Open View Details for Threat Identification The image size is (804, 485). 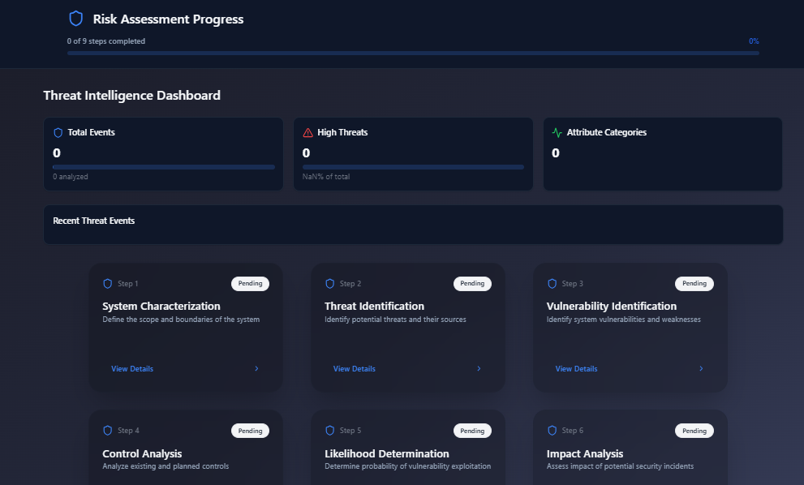pyautogui.click(x=355, y=369)
